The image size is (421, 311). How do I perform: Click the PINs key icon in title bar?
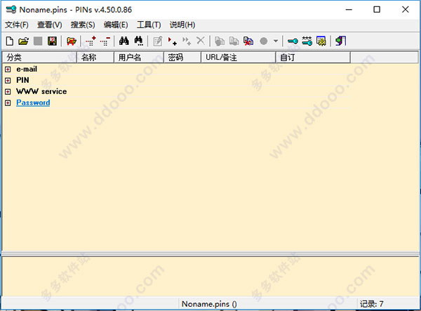click(11, 10)
